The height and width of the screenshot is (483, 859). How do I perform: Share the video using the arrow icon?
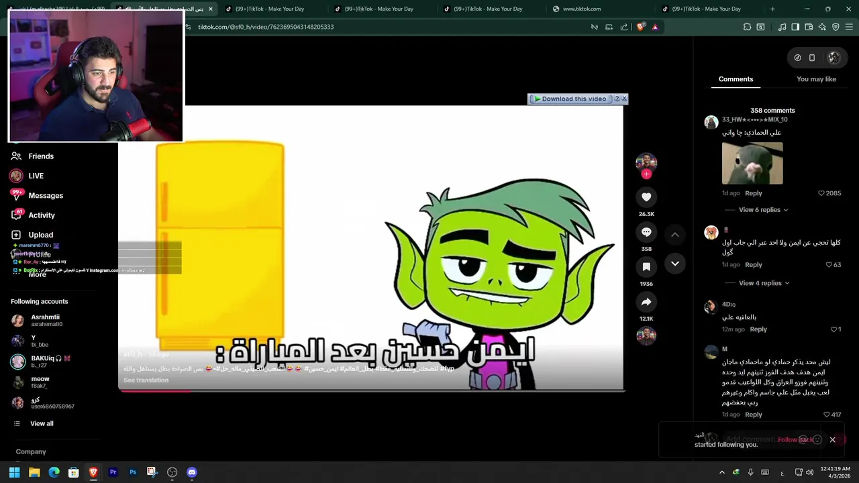646,302
